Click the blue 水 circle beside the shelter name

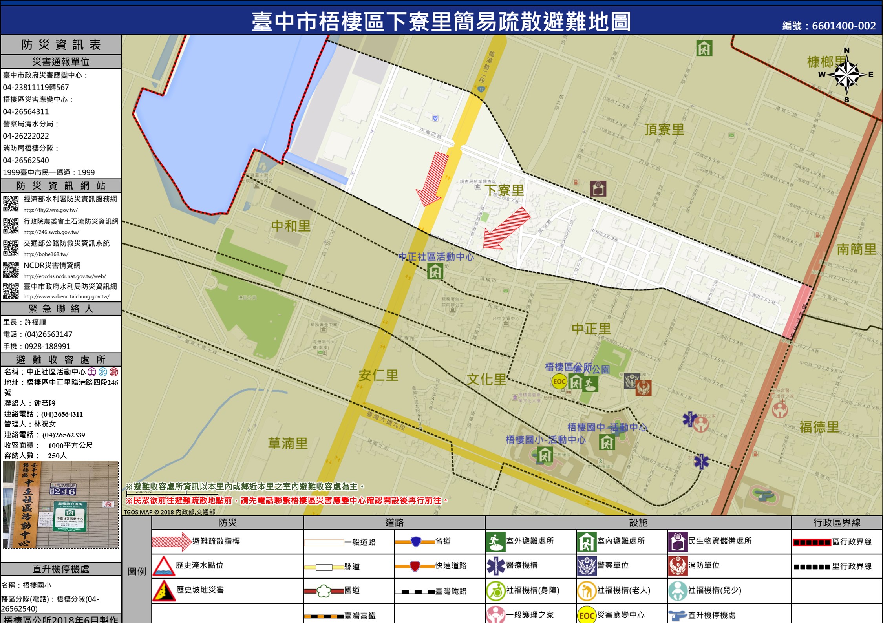pos(103,372)
